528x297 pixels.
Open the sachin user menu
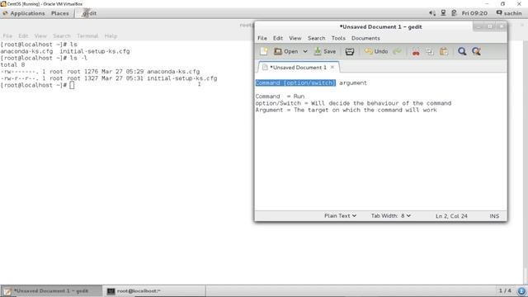pyautogui.click(x=509, y=13)
